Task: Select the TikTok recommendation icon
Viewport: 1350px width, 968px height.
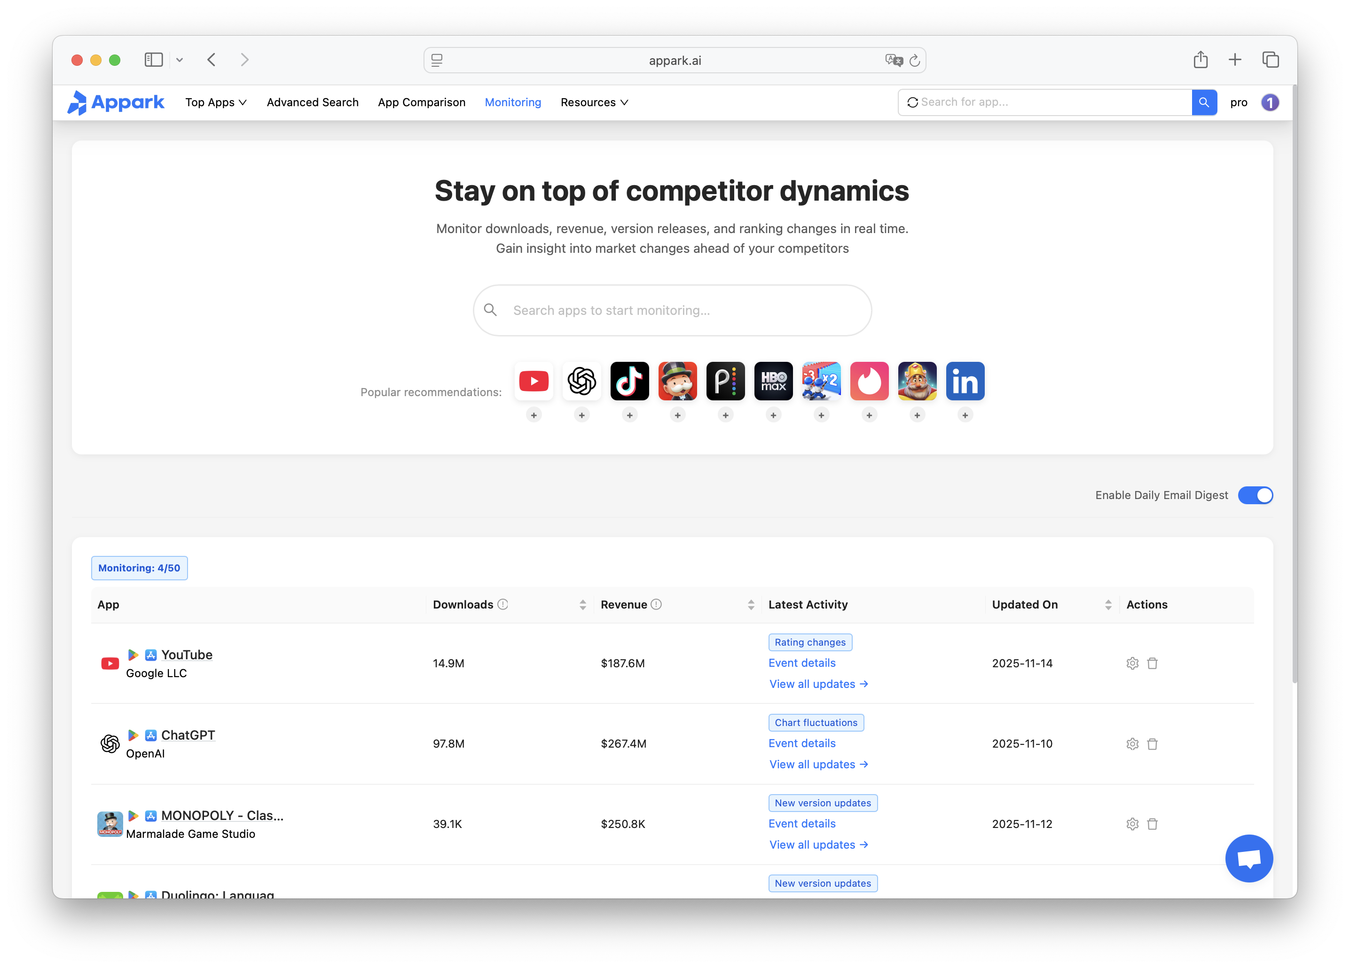Action: coord(630,381)
